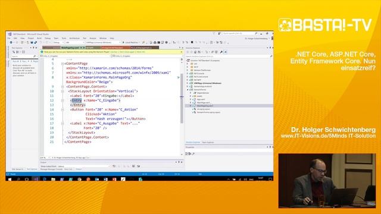Image resolution: width=381 pixels, height=214 pixels.
Task: Collapse the Button element on line 14
Action: [x=63, y=109]
